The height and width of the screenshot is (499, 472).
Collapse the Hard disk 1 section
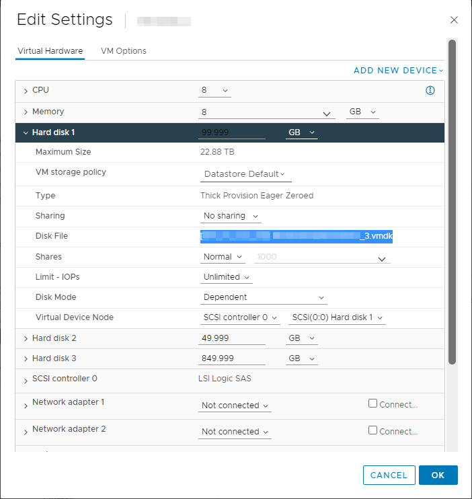pos(26,133)
